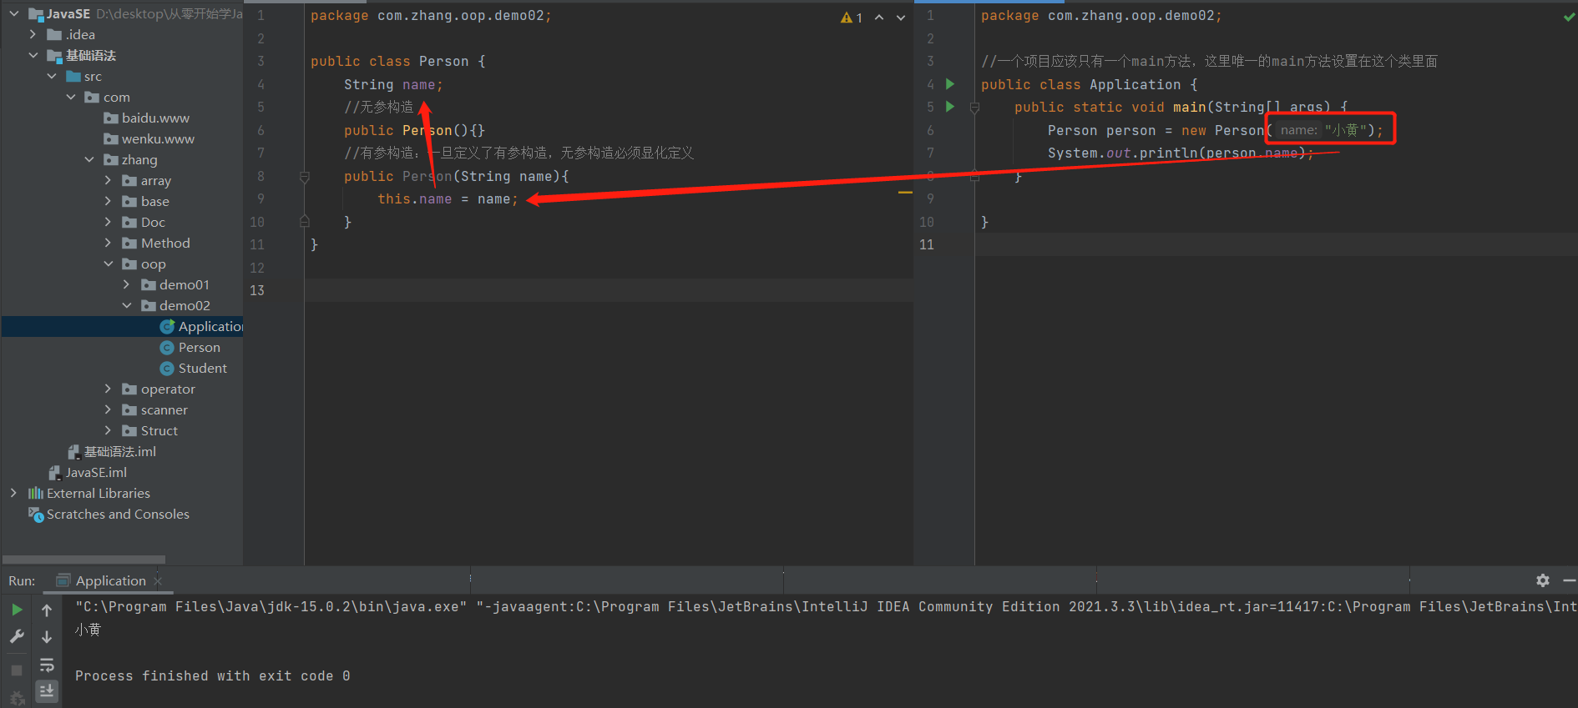Expand the scanner package

(108, 409)
